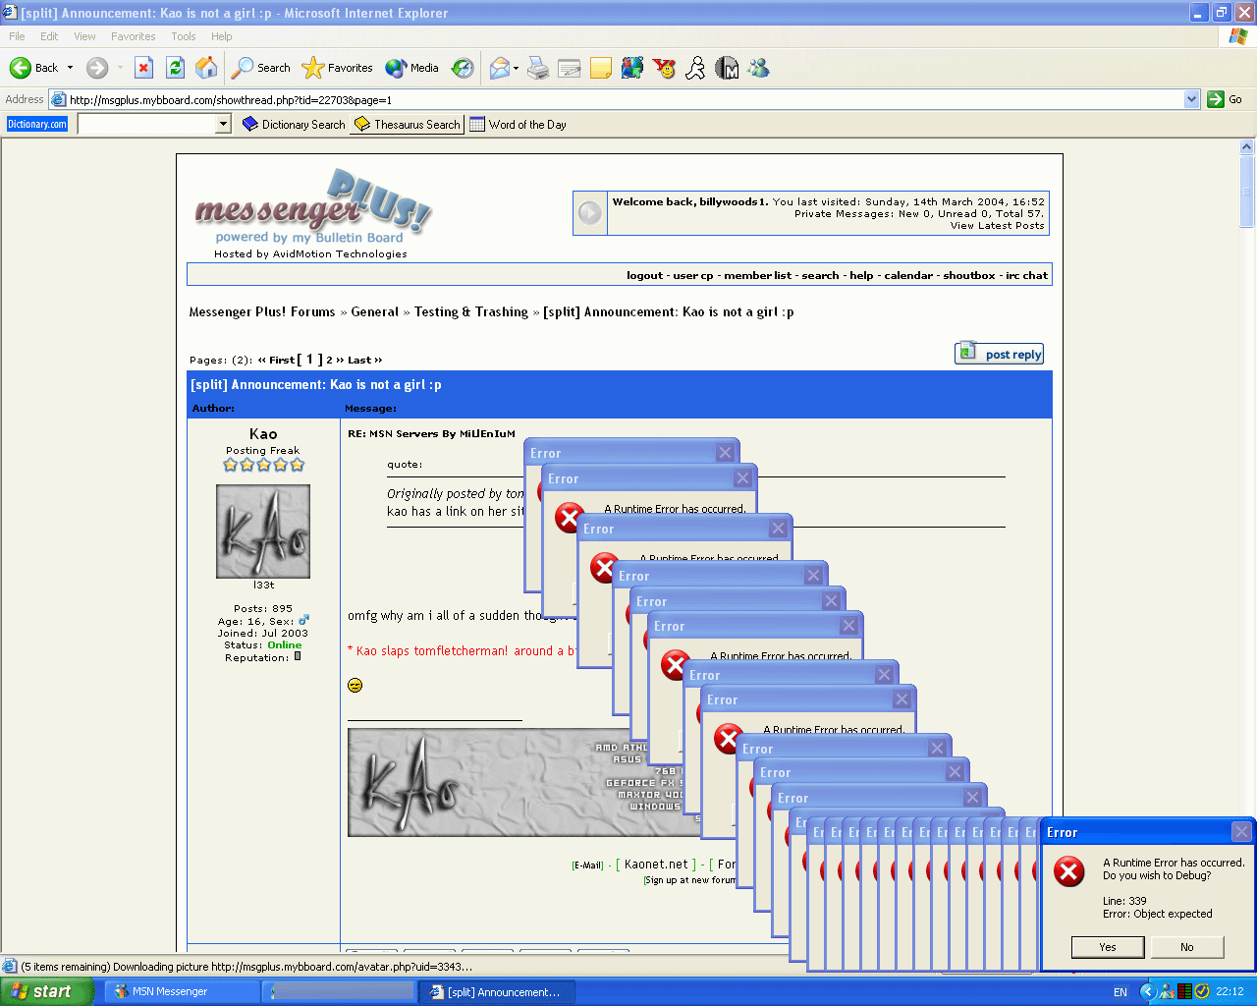This screenshot has height=1006, width=1257.
Task: Click the Forward arrow icon
Action: tap(96, 68)
